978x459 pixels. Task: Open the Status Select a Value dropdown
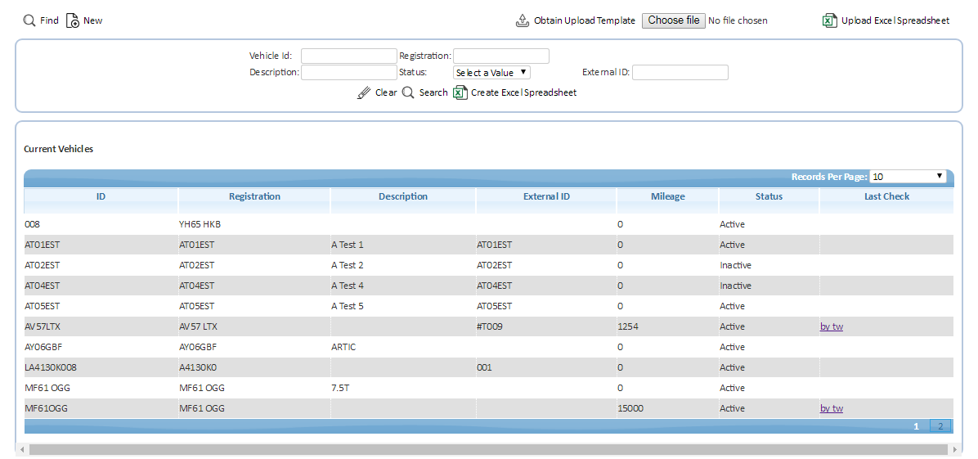(x=492, y=73)
